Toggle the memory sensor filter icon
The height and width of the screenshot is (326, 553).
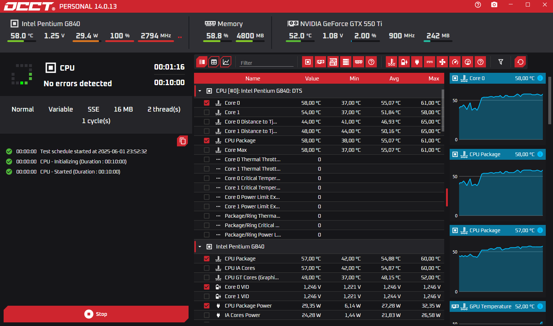359,62
